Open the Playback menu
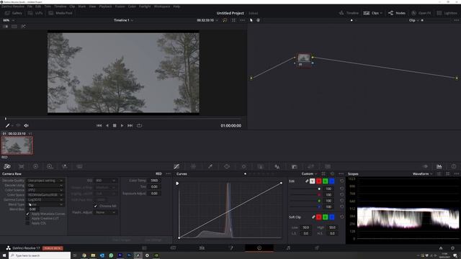 pos(105,6)
